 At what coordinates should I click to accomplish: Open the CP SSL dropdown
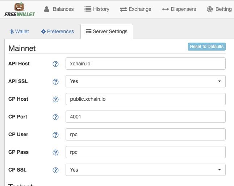145,170
